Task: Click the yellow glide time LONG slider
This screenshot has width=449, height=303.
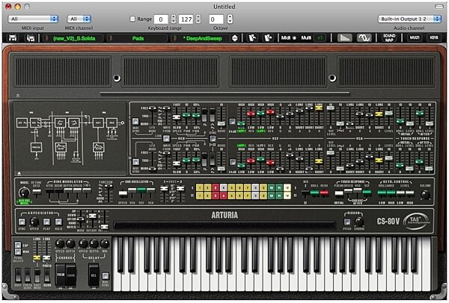Action: tap(37, 258)
